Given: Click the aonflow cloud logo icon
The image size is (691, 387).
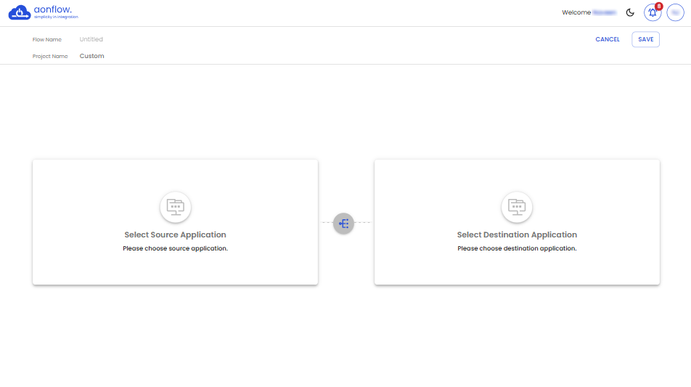Looking at the screenshot, I should tap(20, 12).
